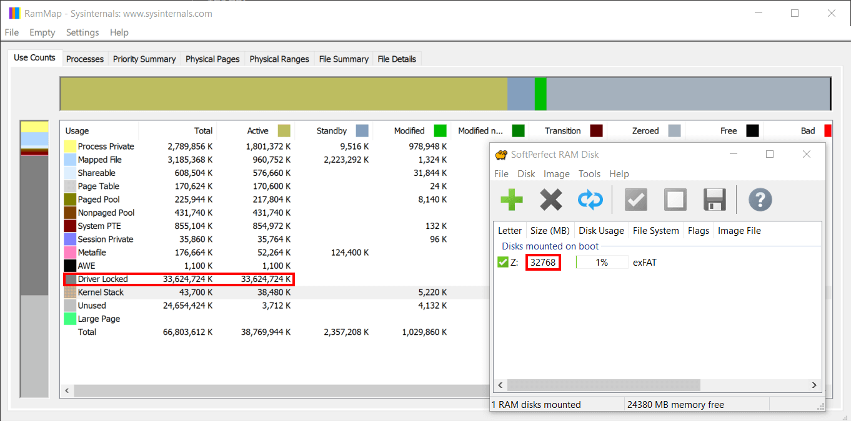Switch to the Physical Pages tab
The height and width of the screenshot is (421, 851).
point(212,59)
